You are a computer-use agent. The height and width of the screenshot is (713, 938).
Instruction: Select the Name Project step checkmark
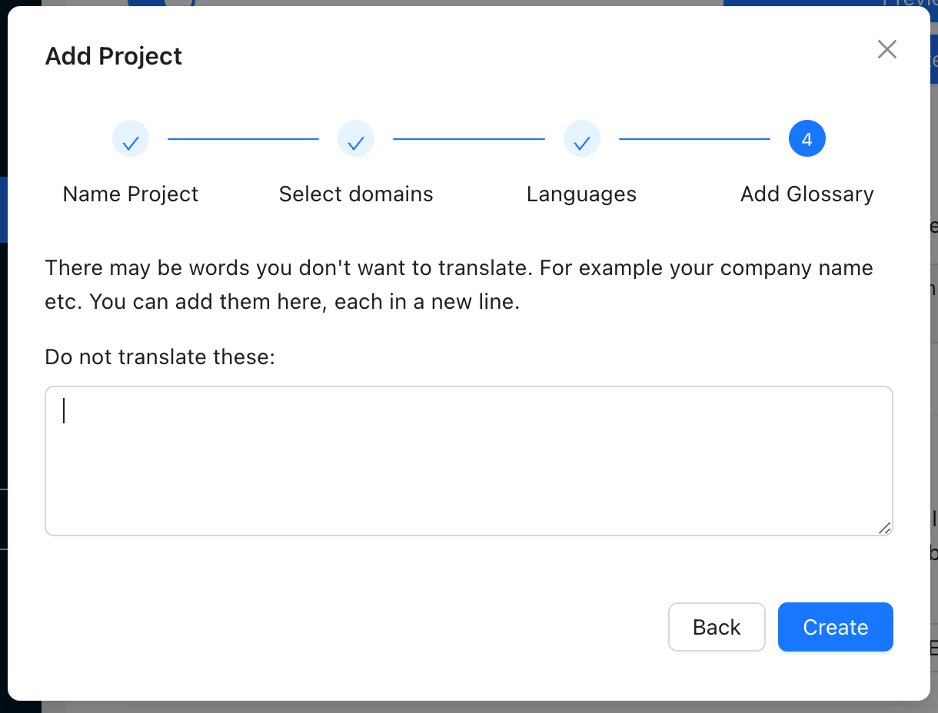pyautogui.click(x=131, y=139)
